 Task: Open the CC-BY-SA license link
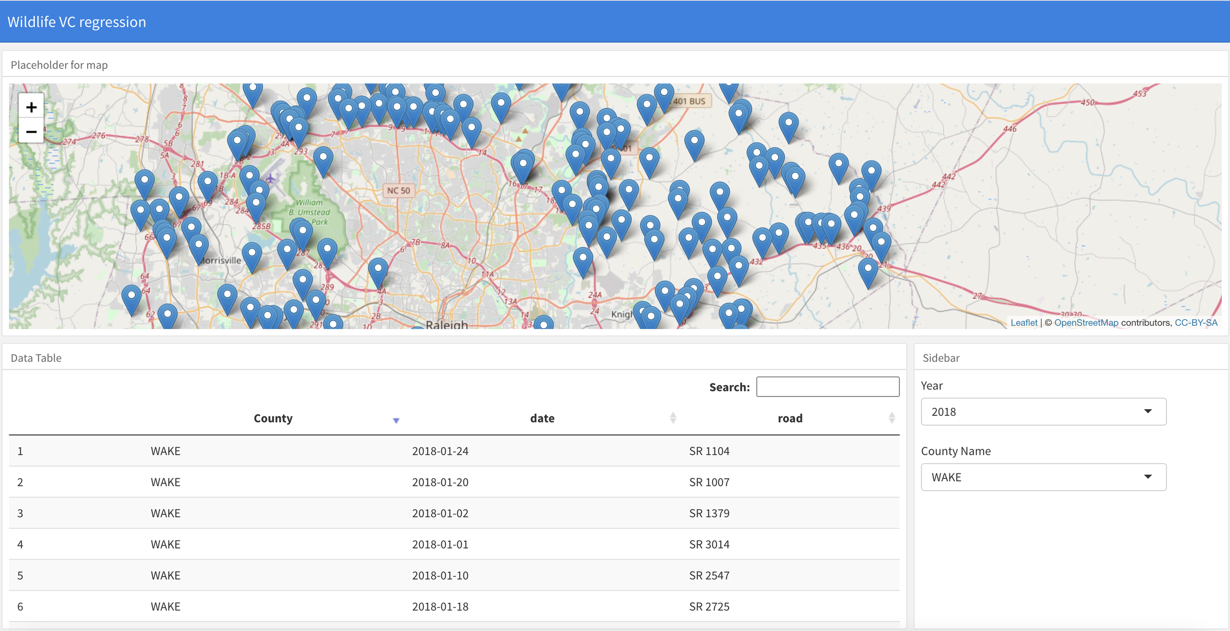pos(1196,323)
